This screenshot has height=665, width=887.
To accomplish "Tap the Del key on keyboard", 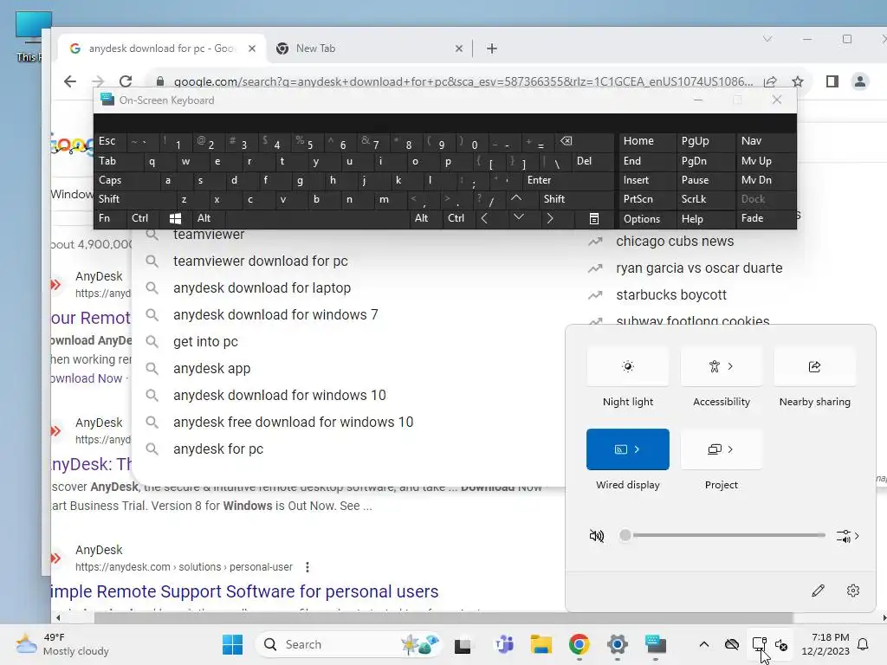I will click(592, 161).
